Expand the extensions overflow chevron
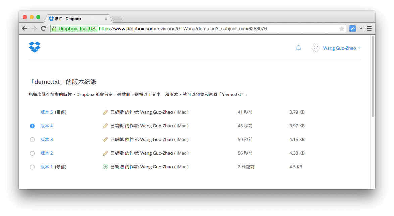The image size is (394, 216). [361, 28]
